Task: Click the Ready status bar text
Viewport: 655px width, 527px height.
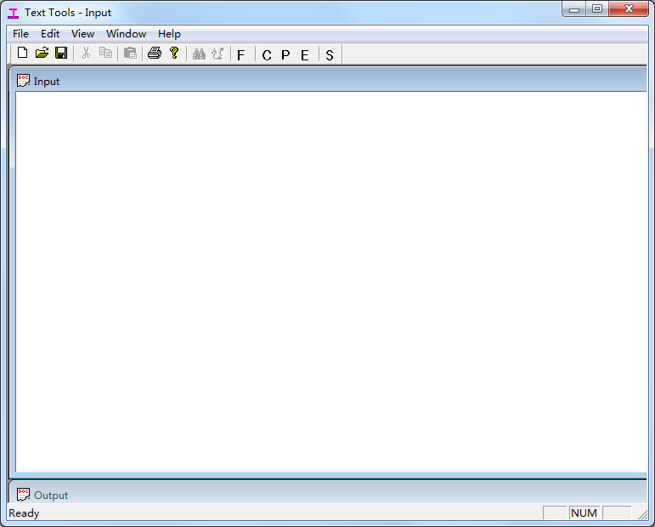Action: coord(24,513)
